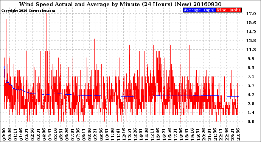The width and height of the screenshot is (261, 142).
Task: Click the 02:56 time axis label
Action: coord(32,134)
